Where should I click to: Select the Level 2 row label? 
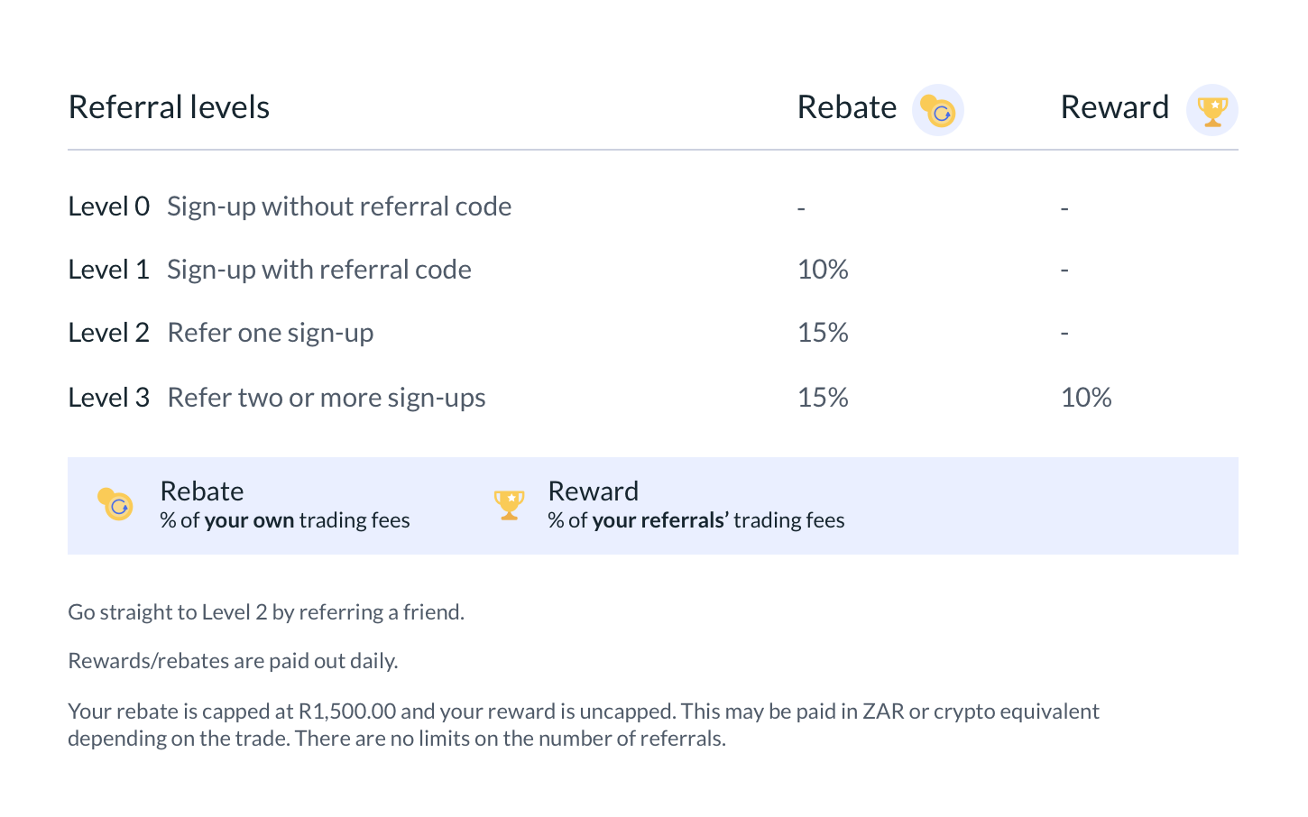point(109,333)
